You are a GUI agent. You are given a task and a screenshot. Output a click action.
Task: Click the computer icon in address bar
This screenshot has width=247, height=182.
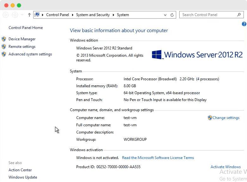click(x=37, y=15)
